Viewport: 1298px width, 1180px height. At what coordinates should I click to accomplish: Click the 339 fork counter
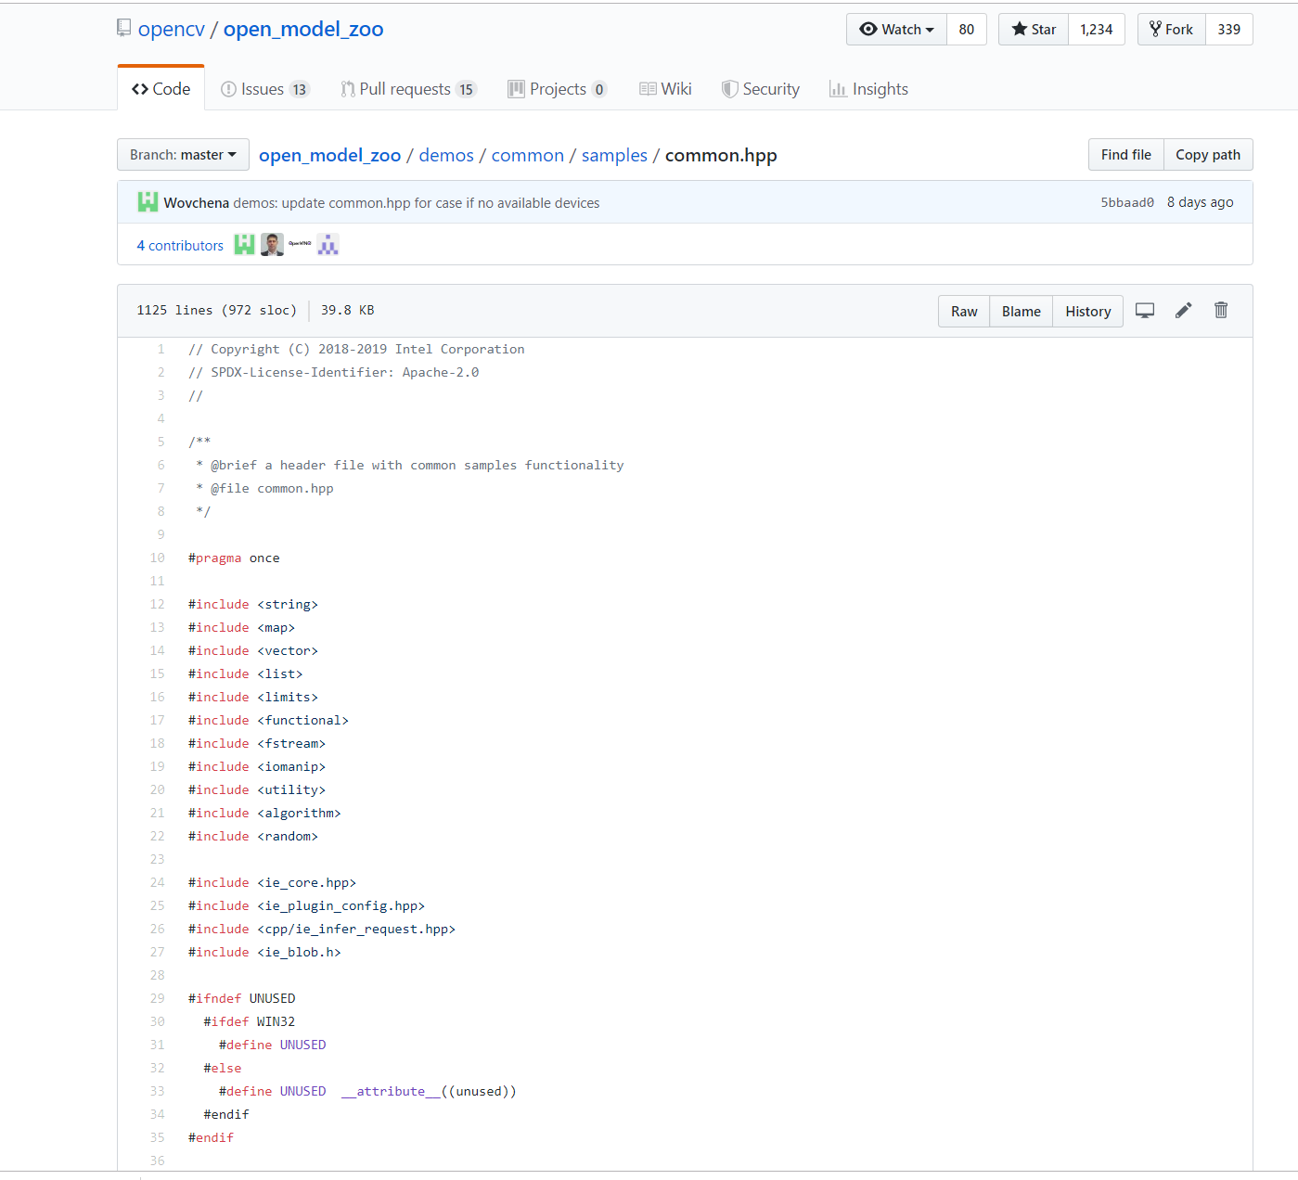pyautogui.click(x=1228, y=29)
